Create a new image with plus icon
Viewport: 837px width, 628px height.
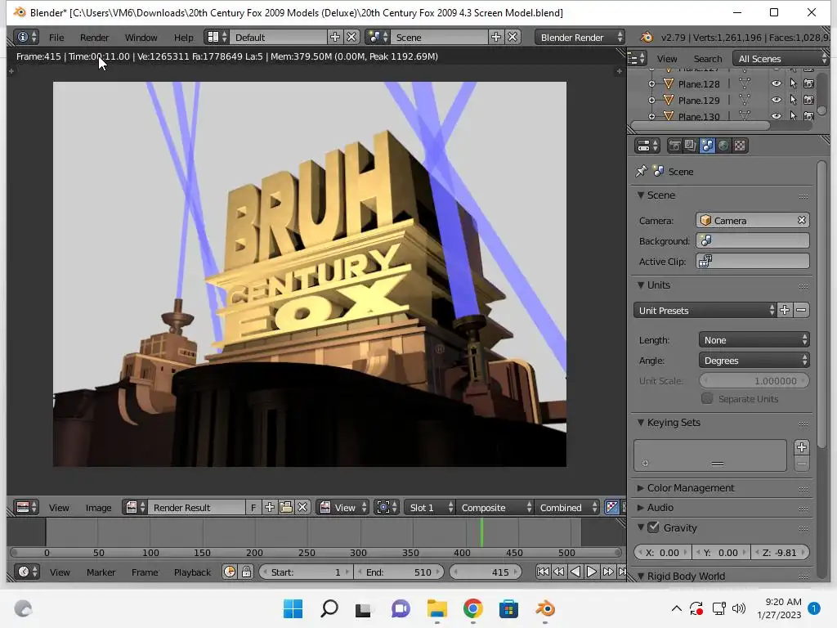click(270, 507)
